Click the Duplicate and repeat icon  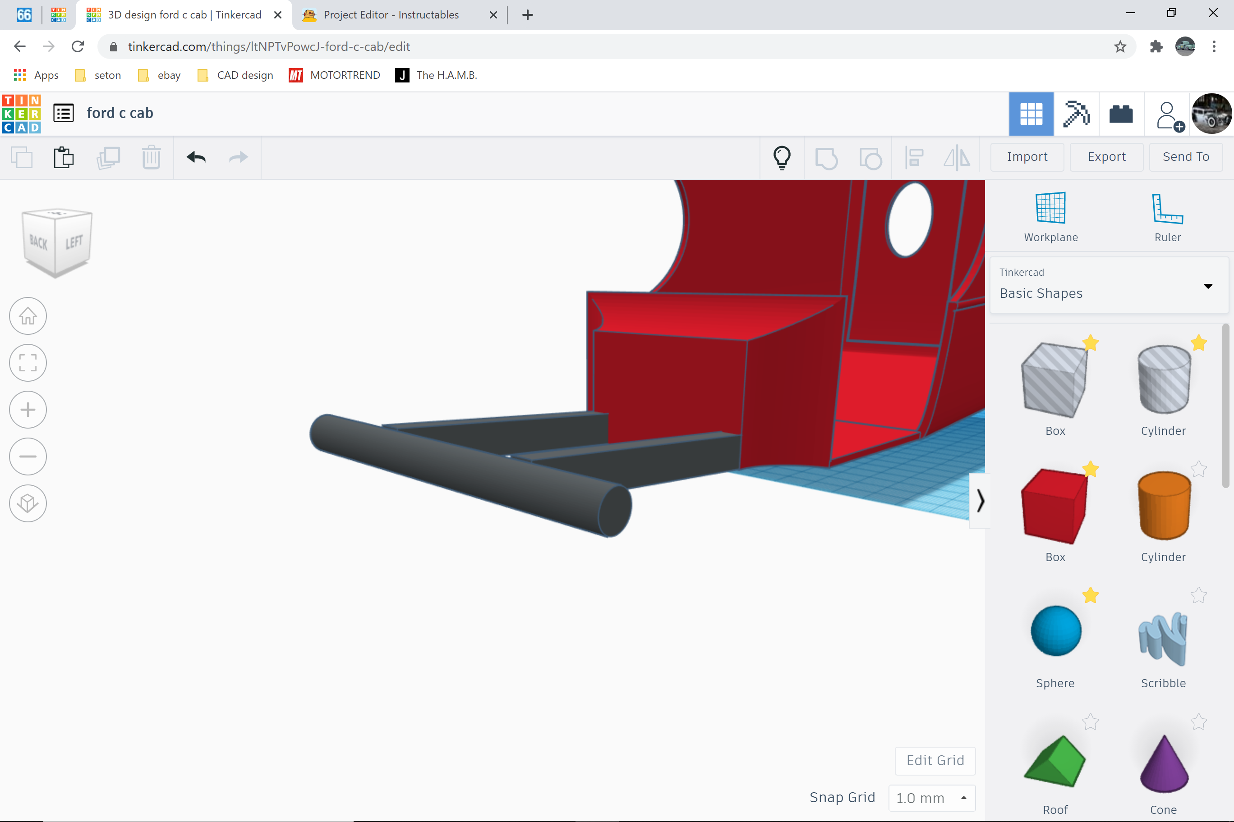click(108, 157)
